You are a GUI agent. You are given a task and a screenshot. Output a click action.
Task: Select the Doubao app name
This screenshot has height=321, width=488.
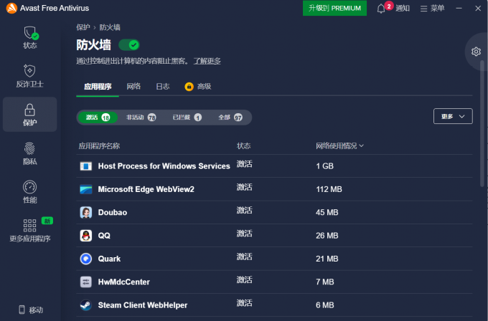113,213
